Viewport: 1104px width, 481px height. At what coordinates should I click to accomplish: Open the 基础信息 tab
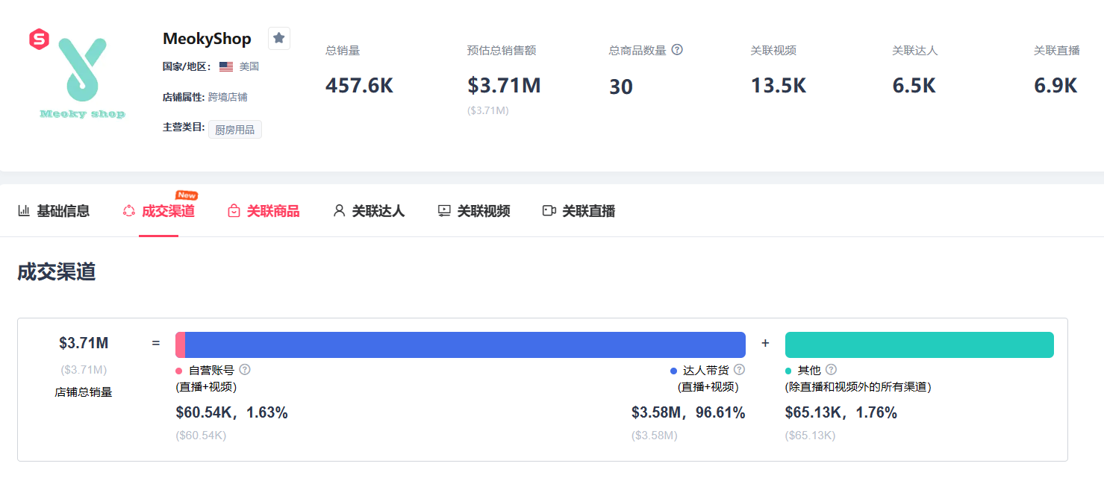pos(54,211)
